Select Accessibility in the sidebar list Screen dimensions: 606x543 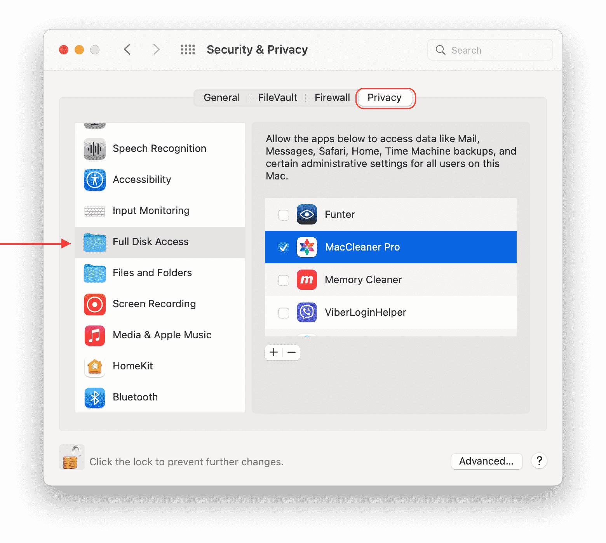[x=160, y=180]
